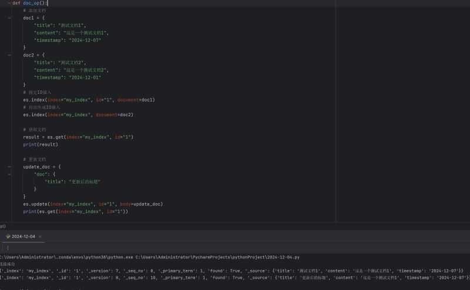Click the es.index line with document=doc2
The image size is (470, 290).
[78, 114]
